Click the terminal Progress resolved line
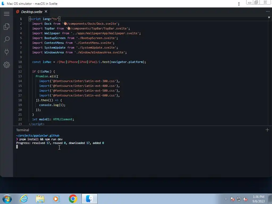This screenshot has width=272, height=204. point(60,143)
